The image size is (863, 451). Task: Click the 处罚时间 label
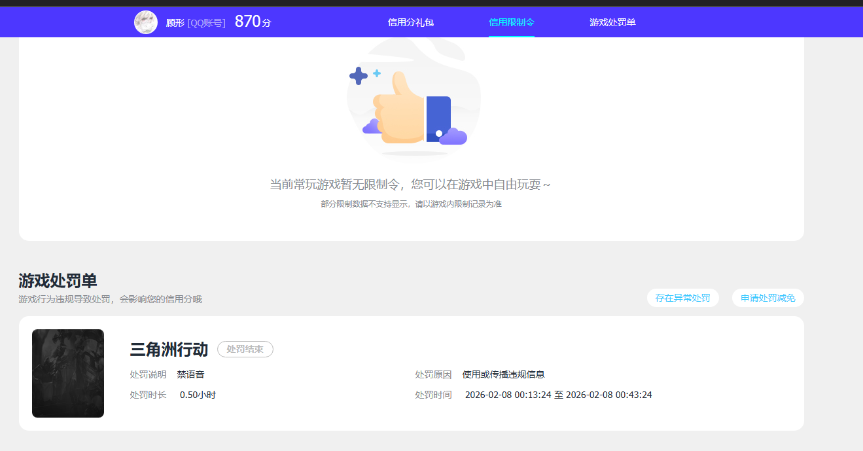[433, 395]
